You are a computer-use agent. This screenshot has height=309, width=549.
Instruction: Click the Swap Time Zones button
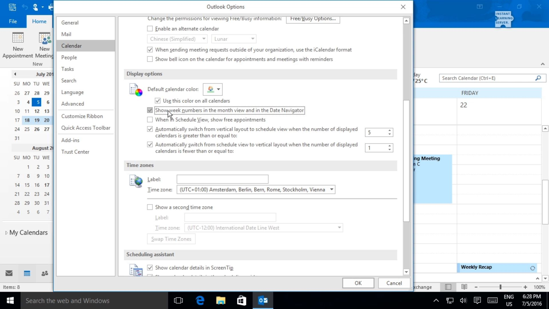coord(171,239)
